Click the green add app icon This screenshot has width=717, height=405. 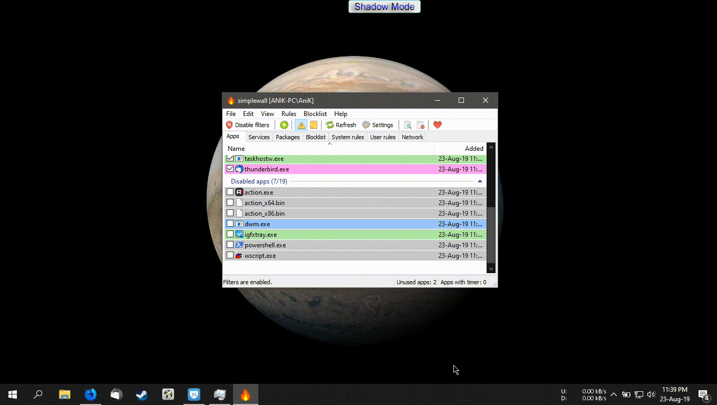[284, 125]
